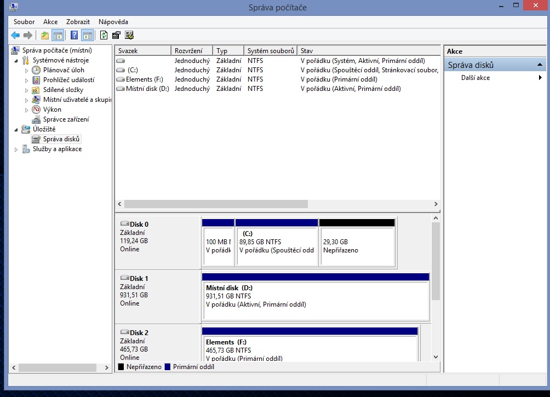Toggle Show/Hide Console Tree toolbar button

[x=58, y=36]
